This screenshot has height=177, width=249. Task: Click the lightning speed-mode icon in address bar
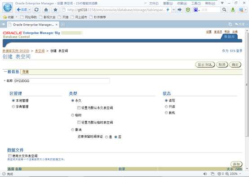[x=168, y=10]
